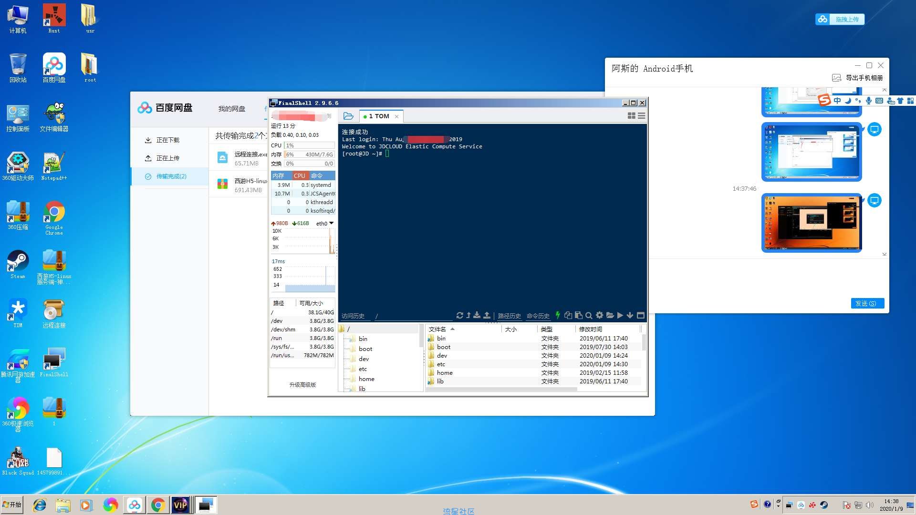Open the Sogou toolbox grid icon
916x515 pixels.
pyautogui.click(x=910, y=101)
